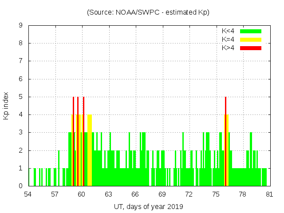Click x-axis tick label 69

click(x=162, y=194)
